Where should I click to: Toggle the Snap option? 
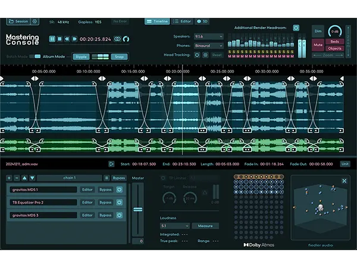coord(119,57)
